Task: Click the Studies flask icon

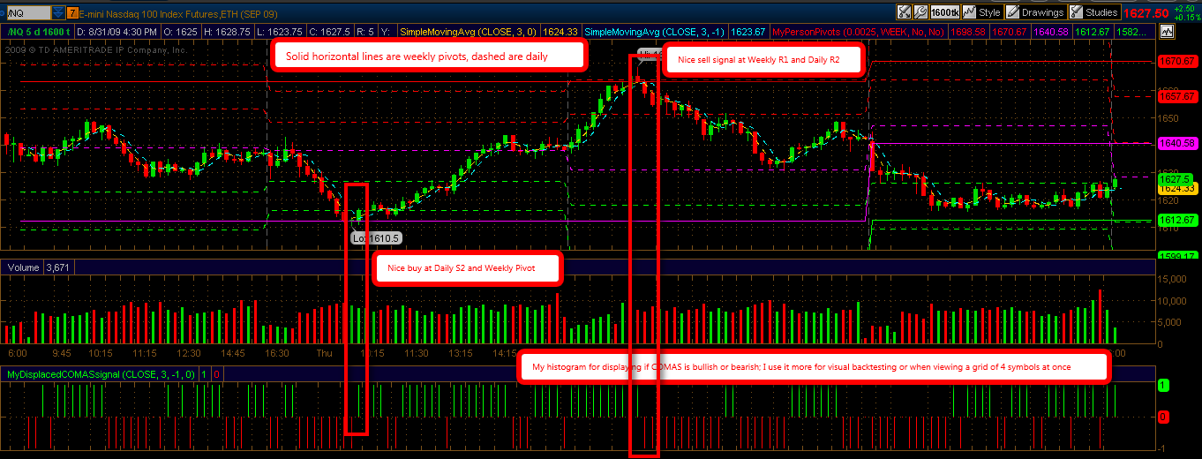Action: (1076, 12)
